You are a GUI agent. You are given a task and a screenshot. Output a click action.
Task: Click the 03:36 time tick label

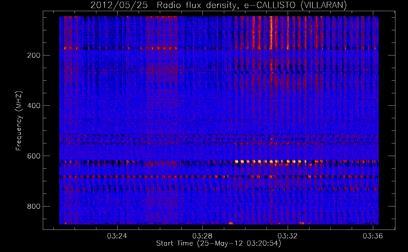click(373, 236)
